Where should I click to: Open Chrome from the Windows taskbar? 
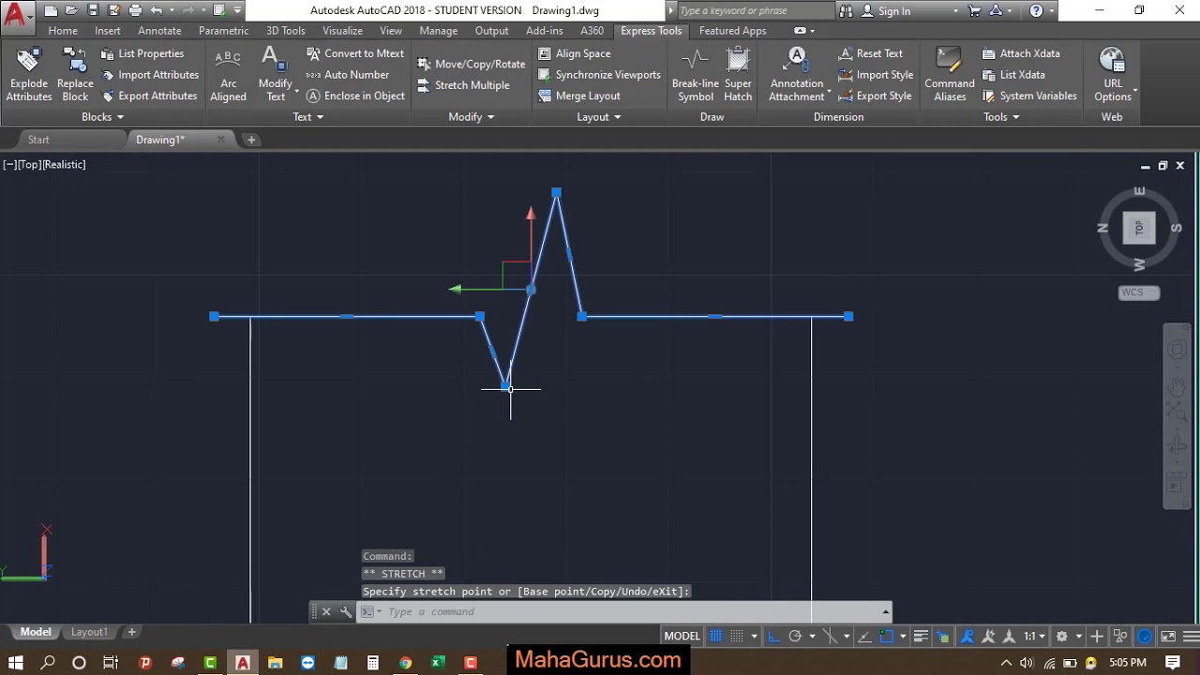point(405,663)
